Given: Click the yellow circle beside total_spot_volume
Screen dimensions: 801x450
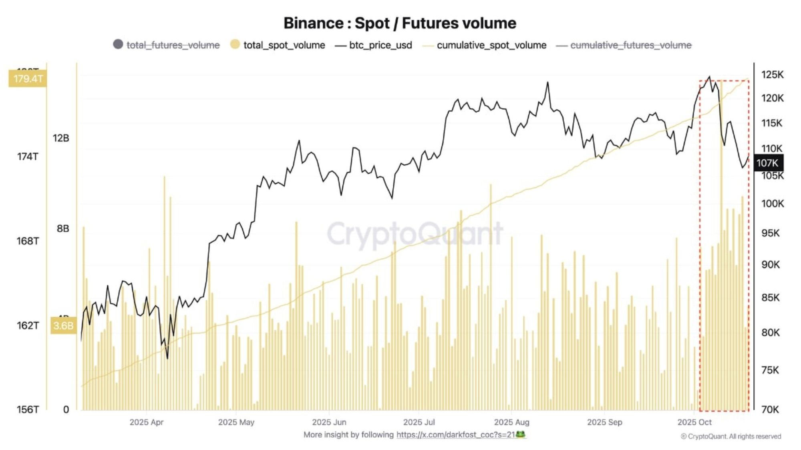Looking at the screenshot, I should click(x=235, y=44).
